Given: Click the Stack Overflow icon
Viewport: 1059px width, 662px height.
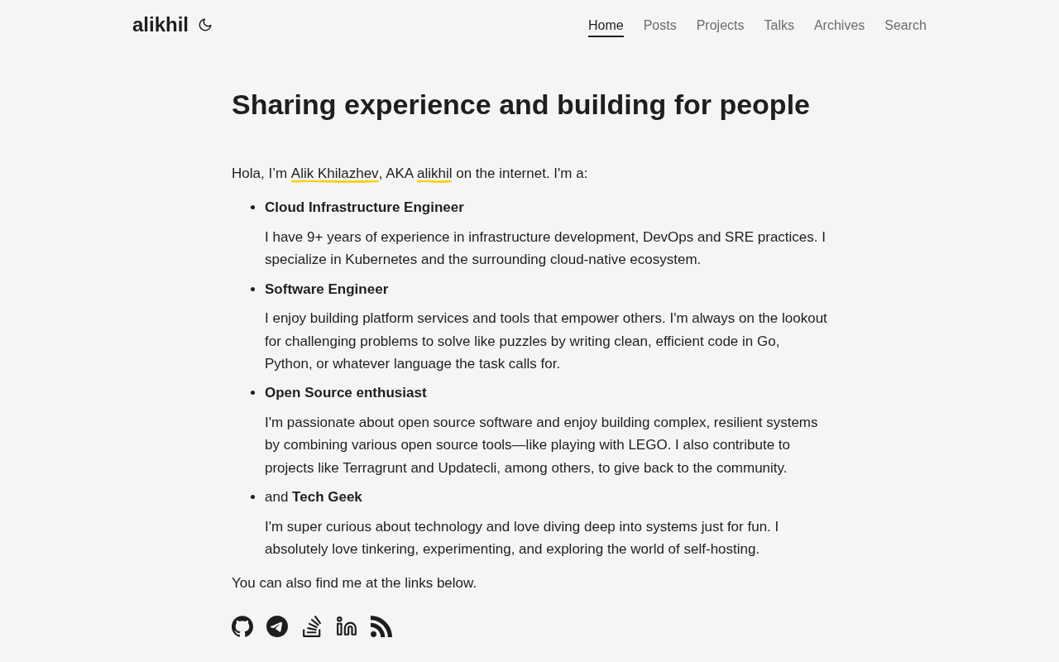Looking at the screenshot, I should pyautogui.click(x=312, y=626).
